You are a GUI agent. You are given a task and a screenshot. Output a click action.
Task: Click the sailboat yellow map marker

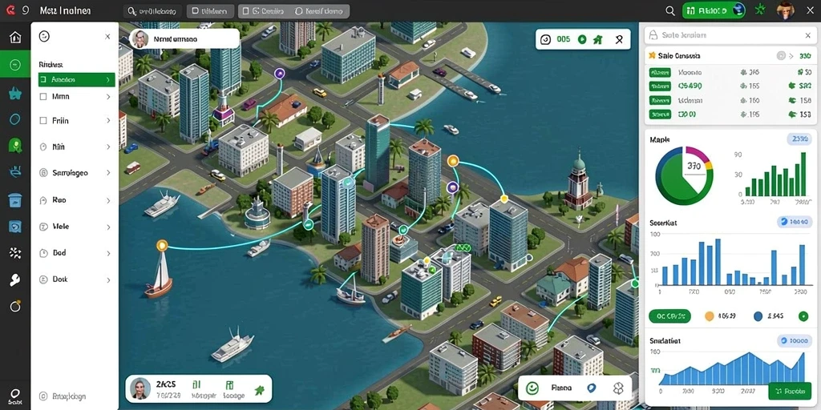pos(162,245)
